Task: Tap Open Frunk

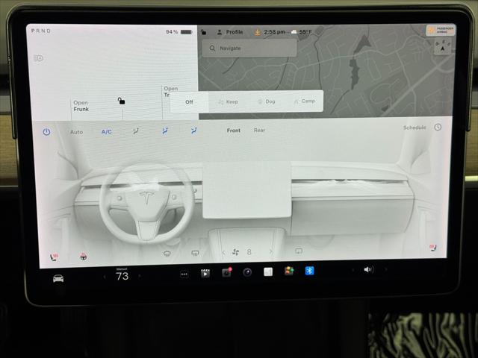Action: 81,106
